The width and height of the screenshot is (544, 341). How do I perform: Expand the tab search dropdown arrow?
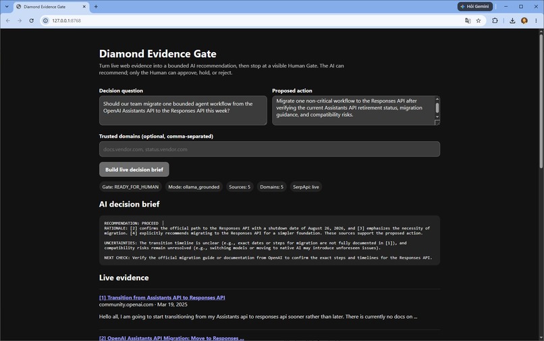7,7
